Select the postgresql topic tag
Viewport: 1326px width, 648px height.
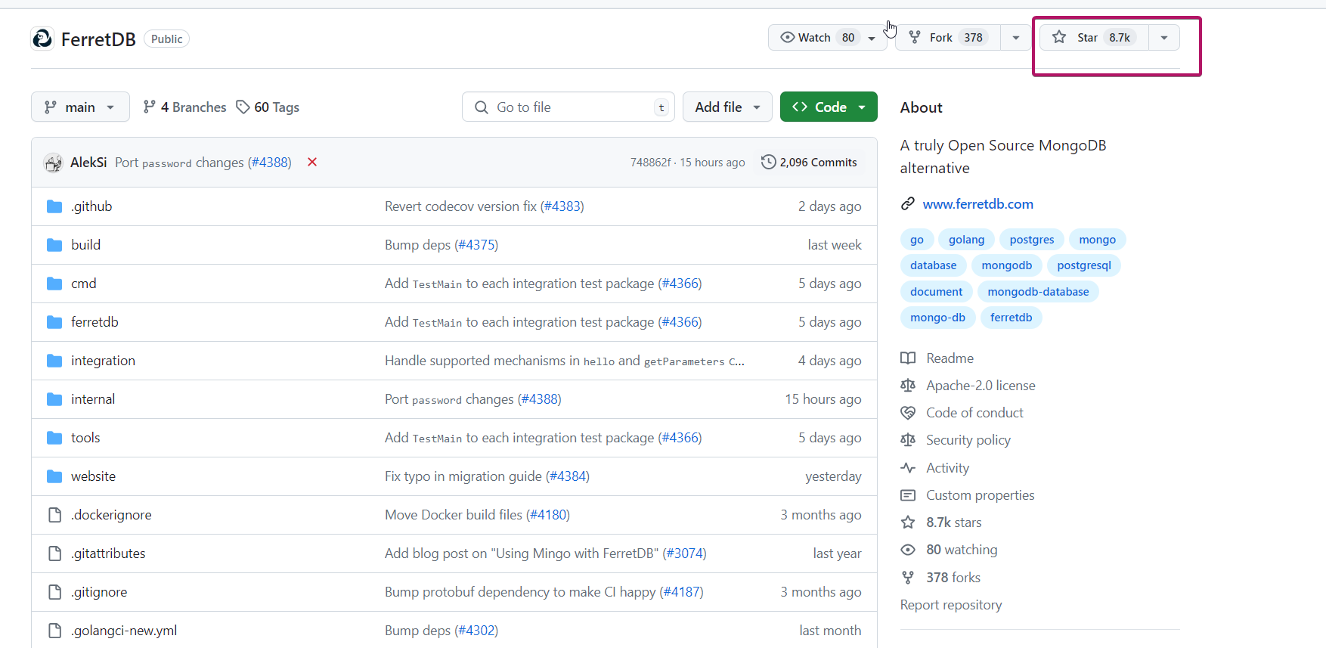pyautogui.click(x=1084, y=265)
